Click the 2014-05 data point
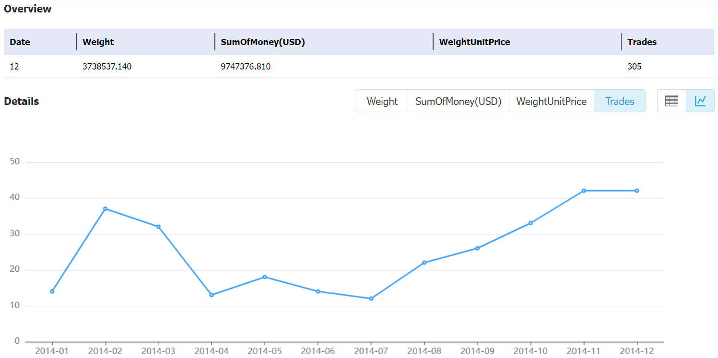This screenshot has width=718, height=358. [265, 277]
